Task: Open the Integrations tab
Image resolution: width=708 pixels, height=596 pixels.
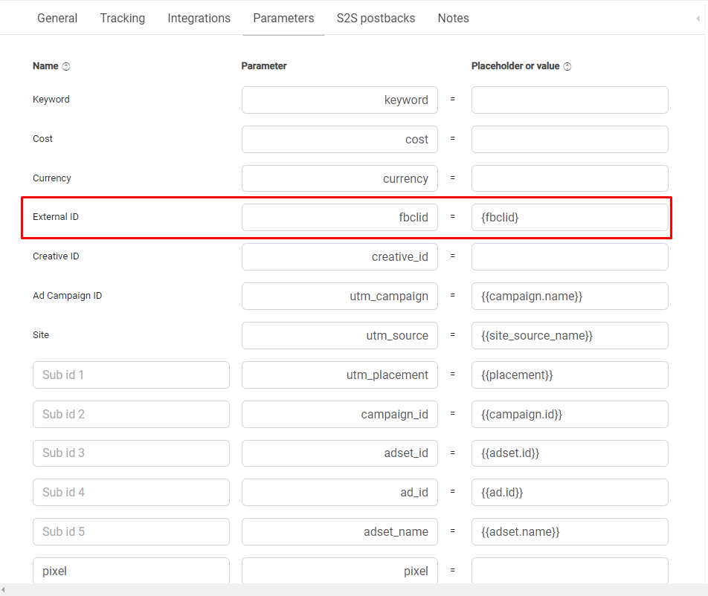Action: 199,18
